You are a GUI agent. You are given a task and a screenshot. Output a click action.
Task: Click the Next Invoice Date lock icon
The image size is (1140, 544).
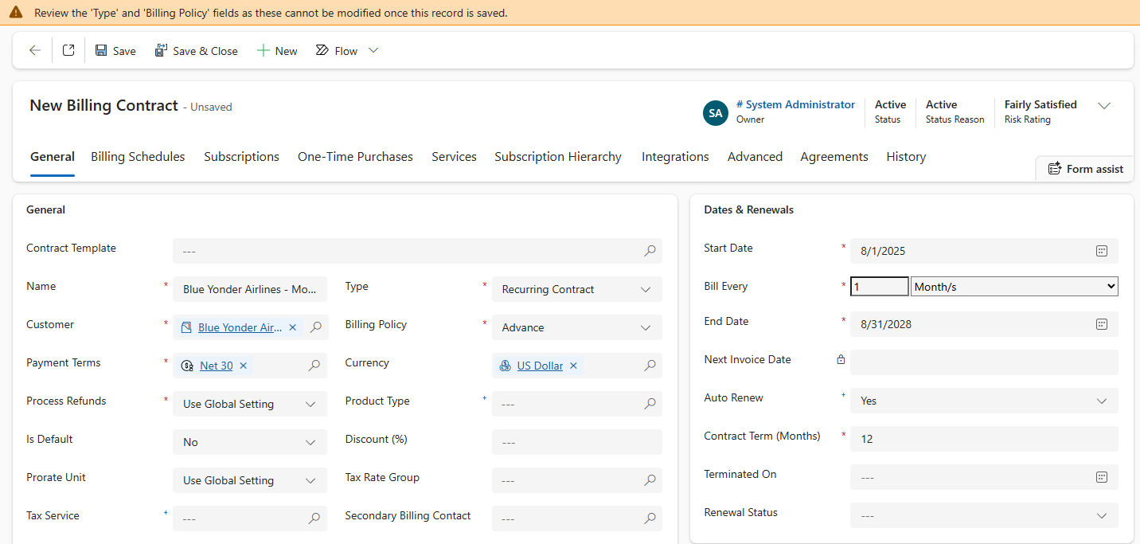coord(841,359)
